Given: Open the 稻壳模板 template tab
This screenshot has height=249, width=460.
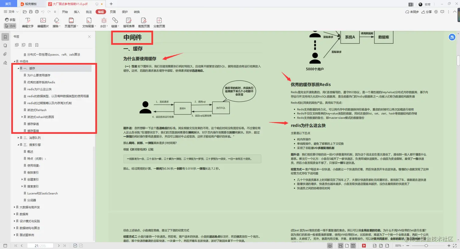Looking at the screenshot, I should tap(31, 4).
